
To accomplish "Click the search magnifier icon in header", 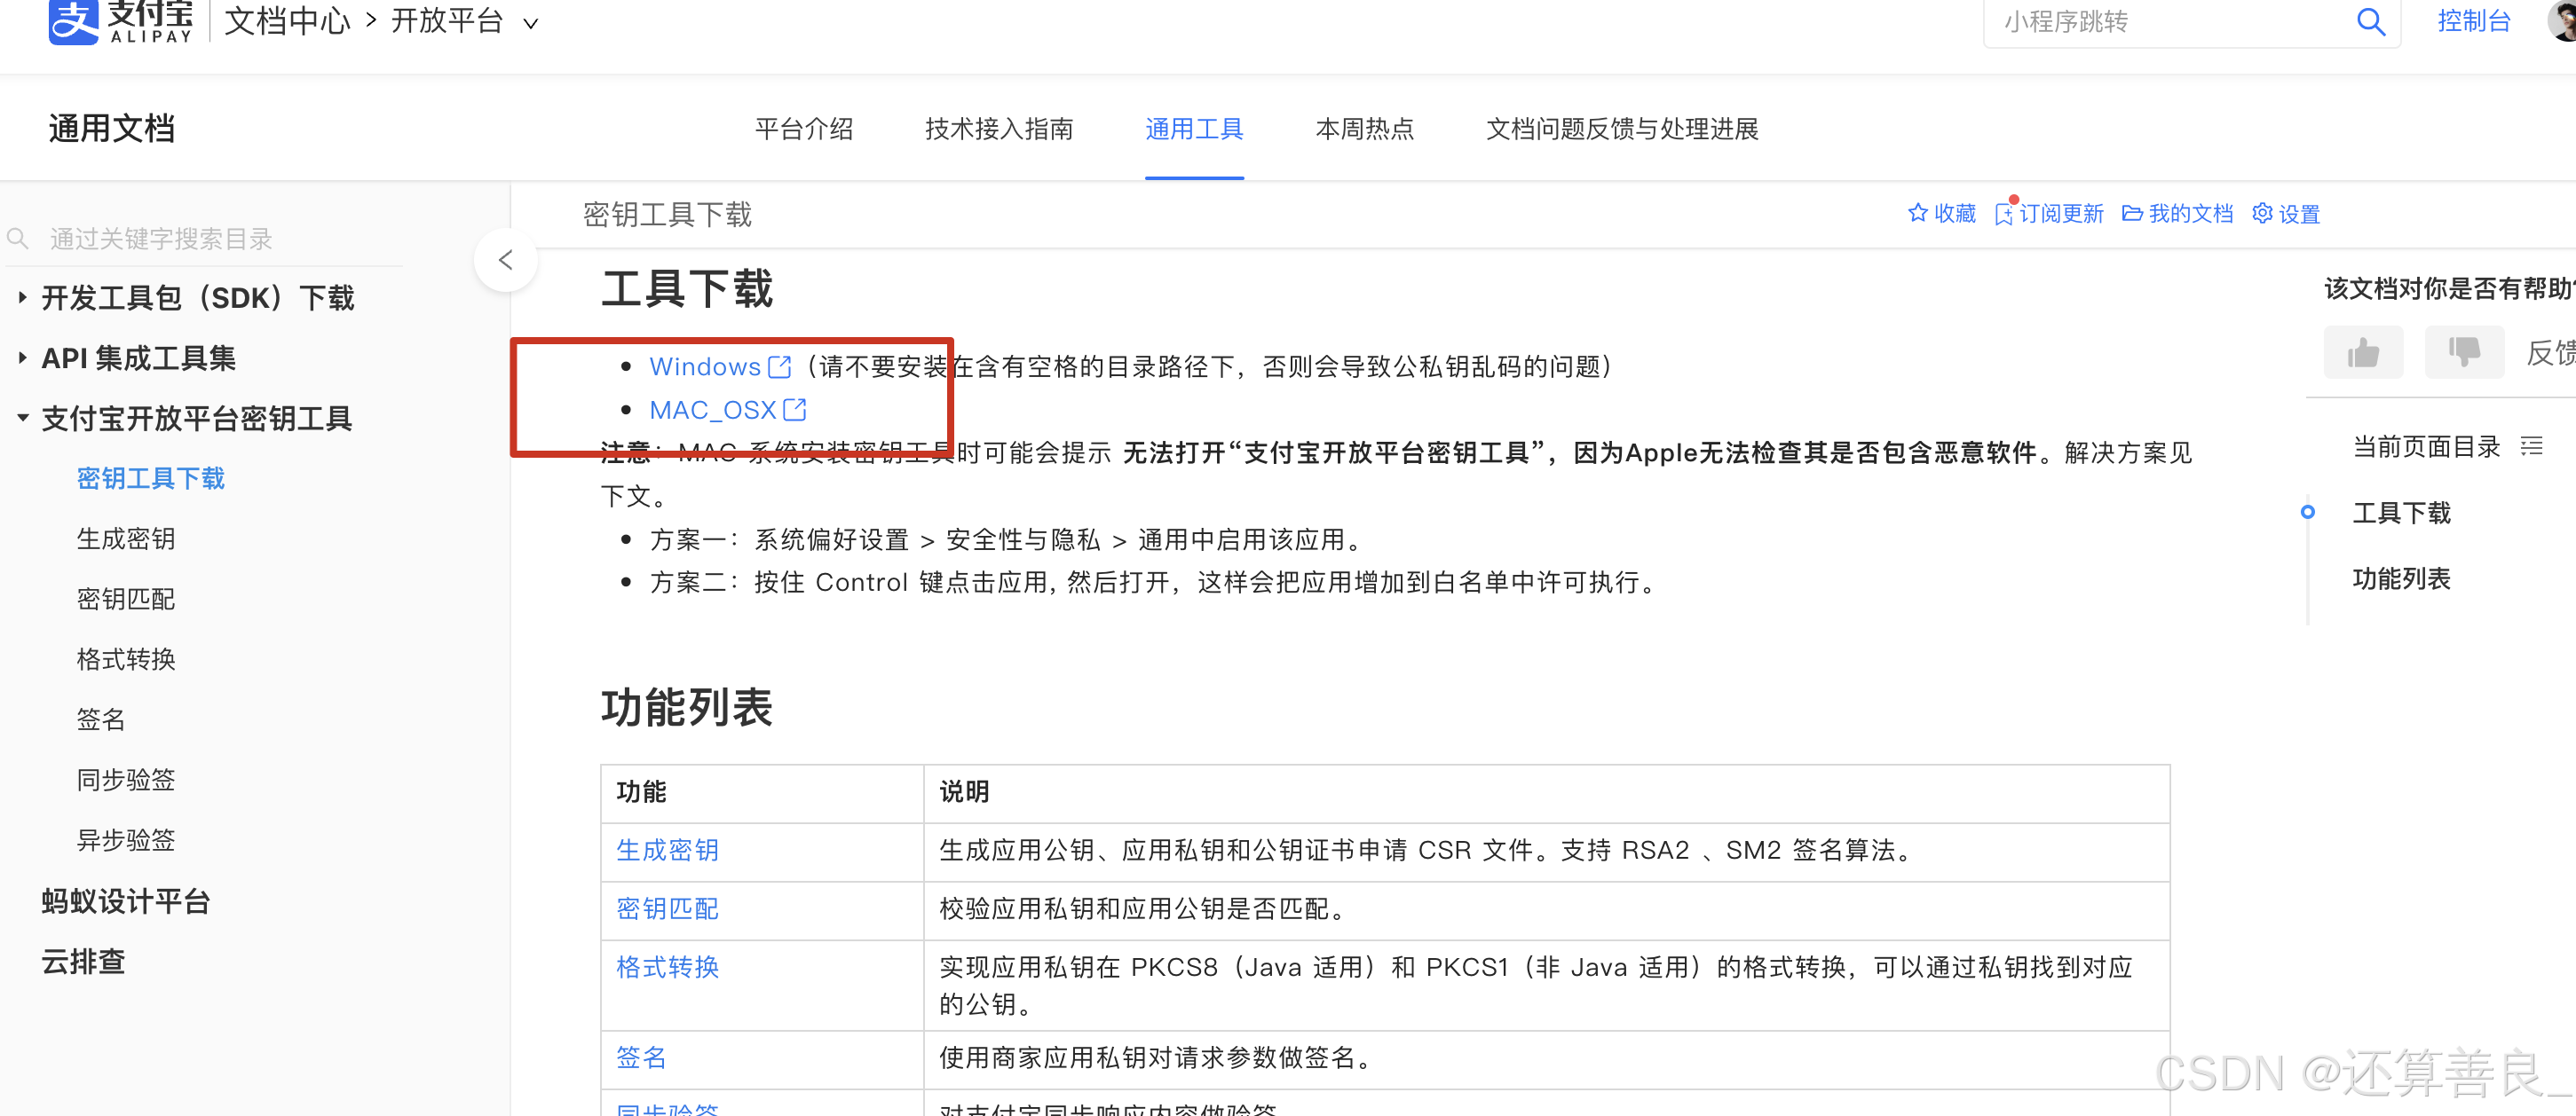I will tap(2370, 22).
